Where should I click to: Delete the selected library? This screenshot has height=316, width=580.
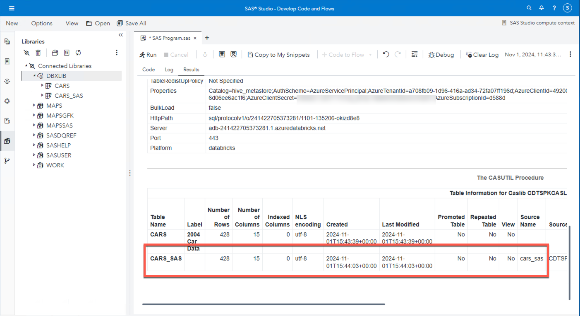pyautogui.click(x=38, y=53)
